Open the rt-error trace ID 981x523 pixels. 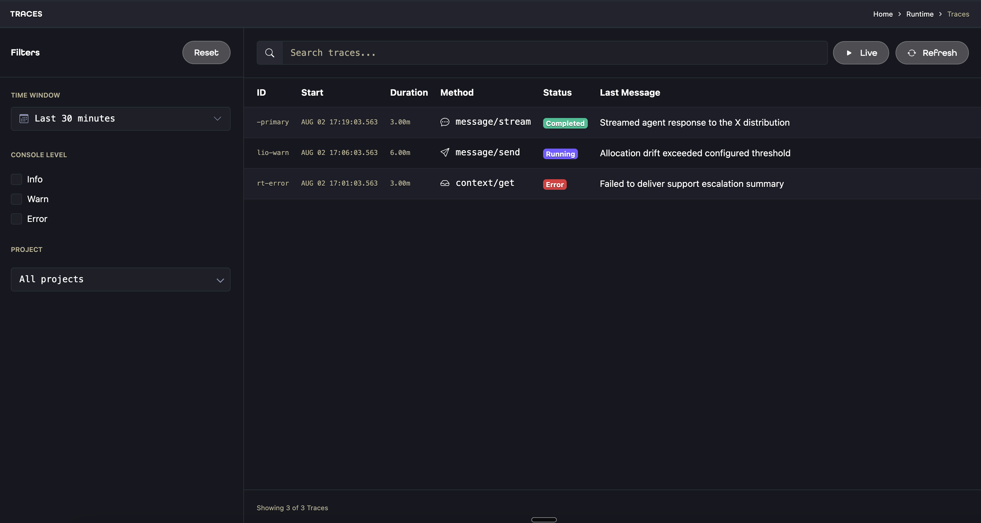[273, 183]
